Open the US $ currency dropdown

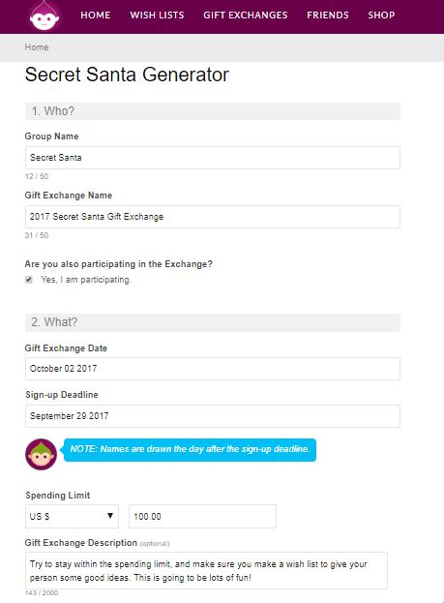[72, 517]
